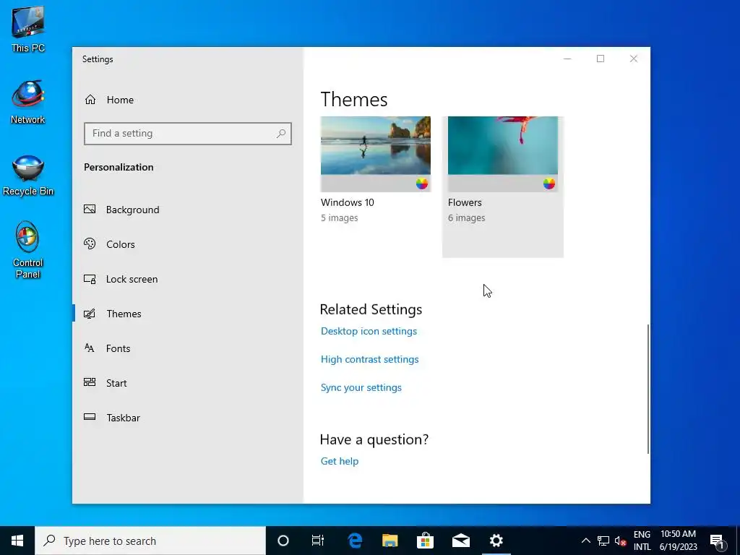Click the muted volume tray icon

[x=620, y=541]
